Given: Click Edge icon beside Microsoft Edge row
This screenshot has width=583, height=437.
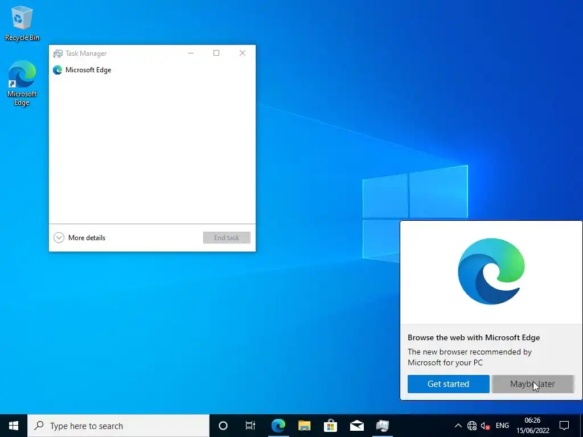Looking at the screenshot, I should 58,70.
